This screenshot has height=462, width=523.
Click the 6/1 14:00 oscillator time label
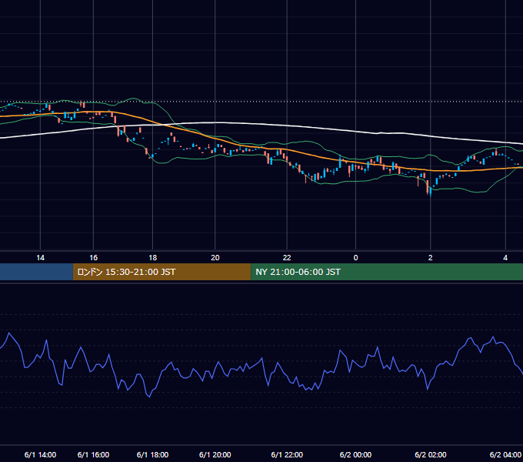click(x=40, y=454)
